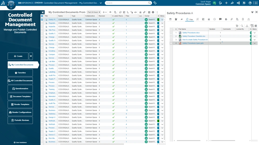The height and width of the screenshot is (145, 259).
Task: Click the search input field
Action: pos(127,3)
